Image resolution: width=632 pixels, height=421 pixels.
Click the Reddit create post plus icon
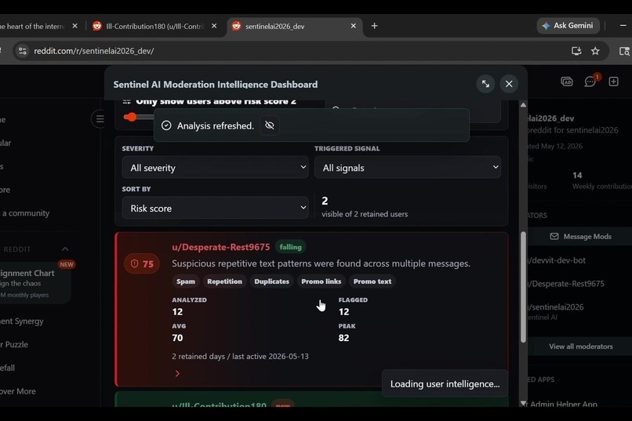[613, 82]
